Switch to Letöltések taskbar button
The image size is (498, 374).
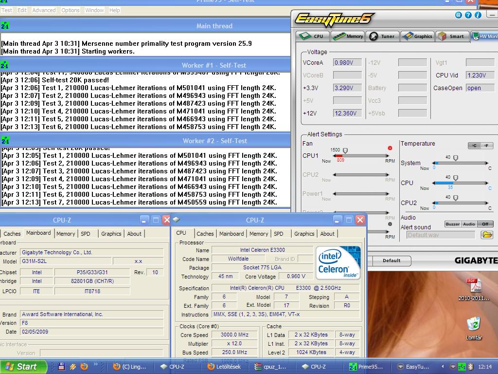tap(225, 367)
